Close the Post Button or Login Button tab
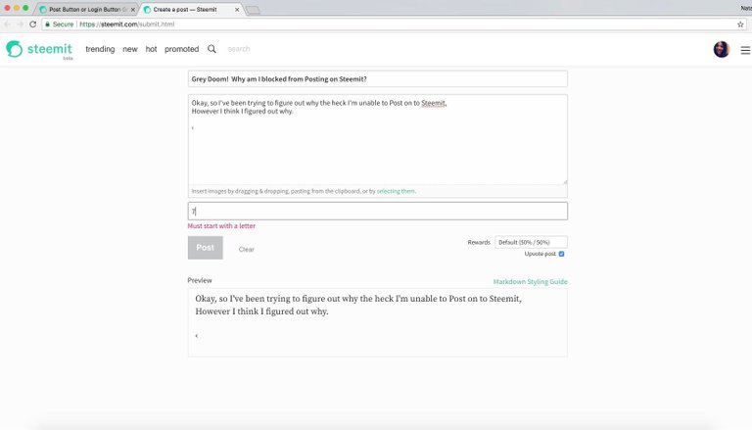 [133, 10]
